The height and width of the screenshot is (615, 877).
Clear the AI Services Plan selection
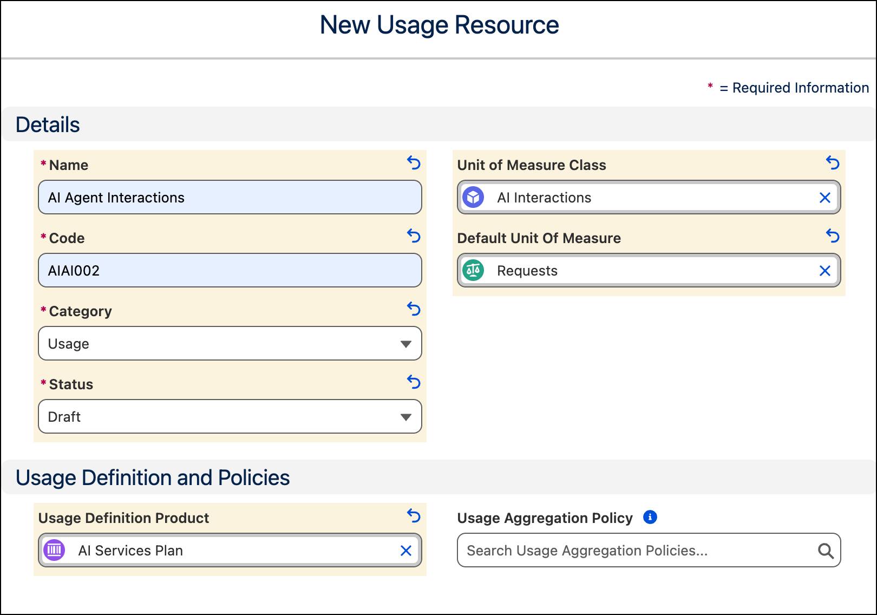[406, 551]
